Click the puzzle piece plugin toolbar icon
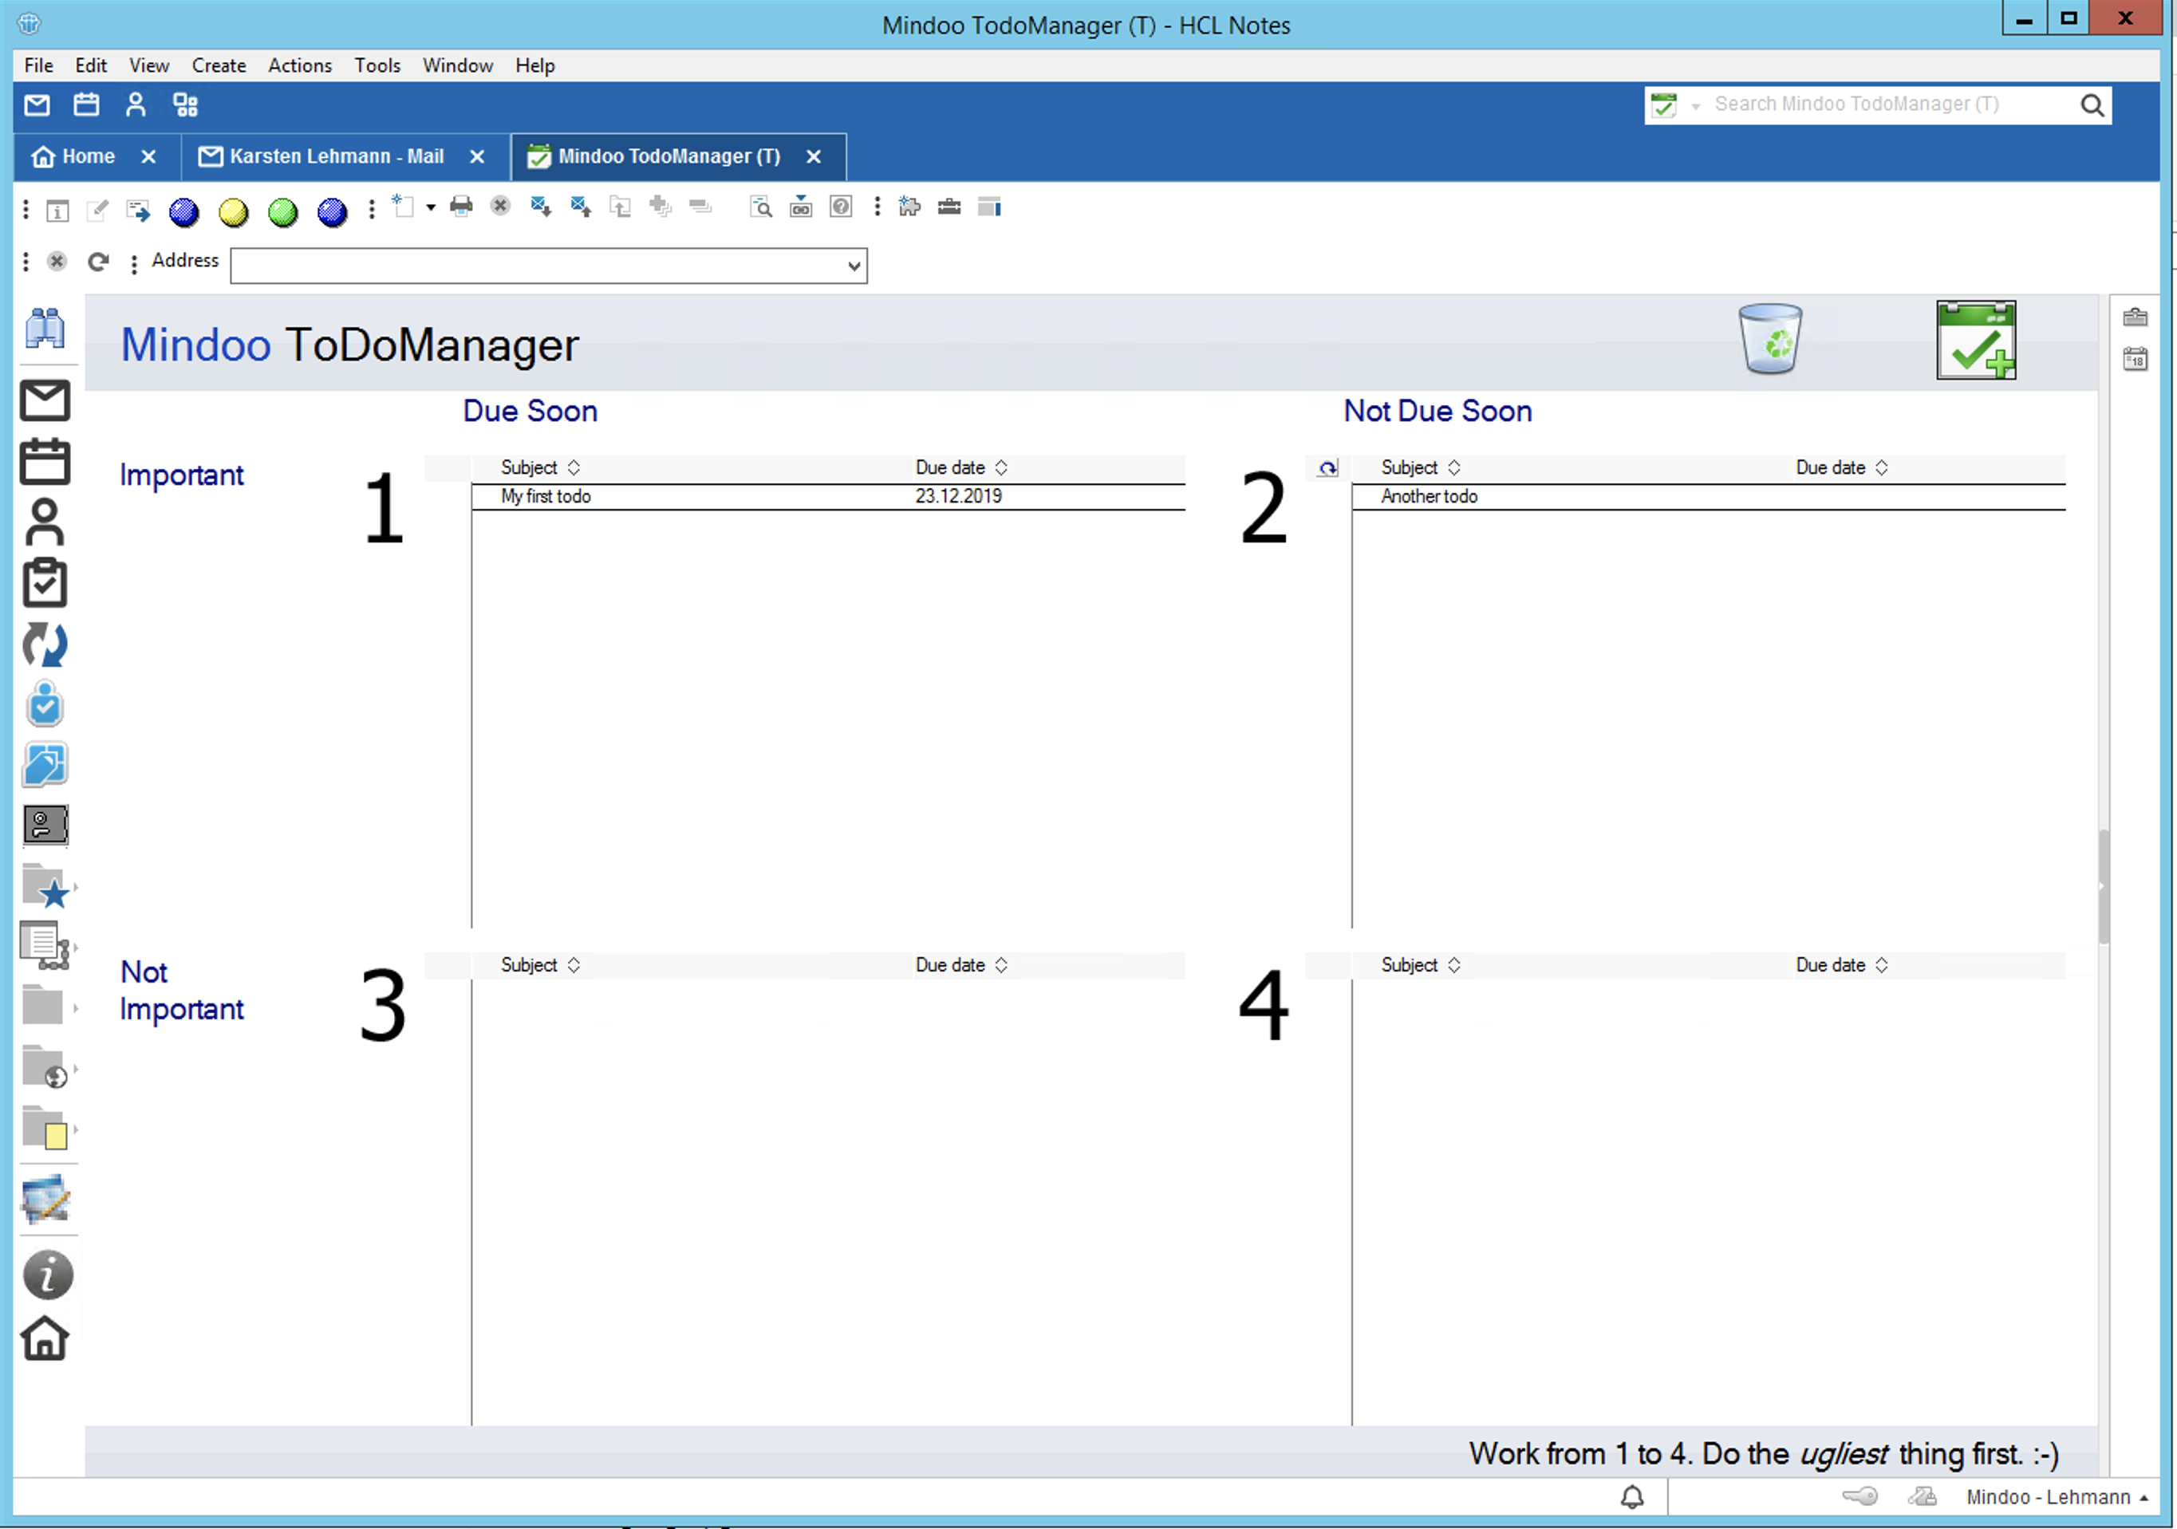The image size is (2177, 1529). tap(909, 207)
